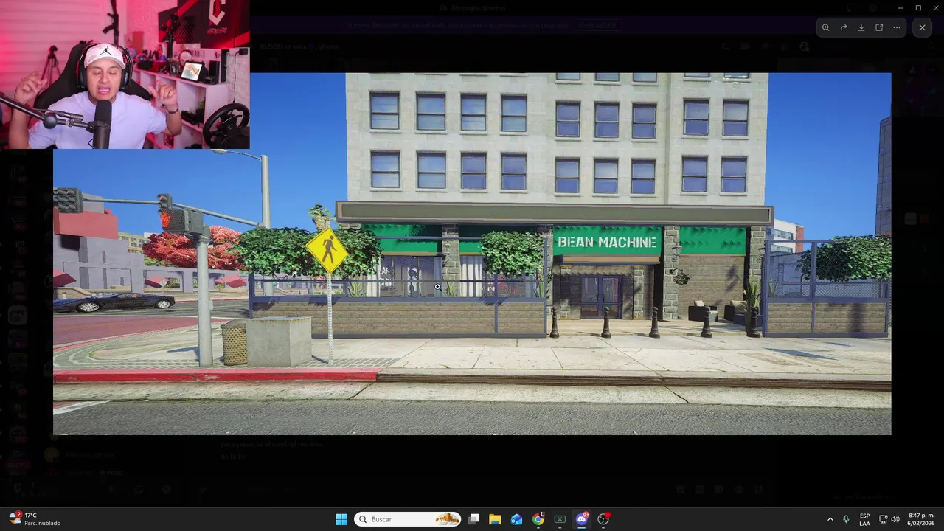
Task: Open the network status tray icon
Action: [884, 519]
